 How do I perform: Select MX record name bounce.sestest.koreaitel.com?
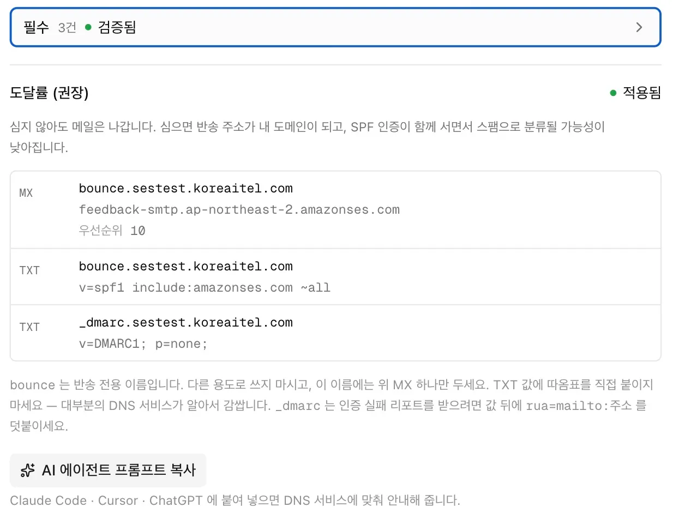(185, 189)
